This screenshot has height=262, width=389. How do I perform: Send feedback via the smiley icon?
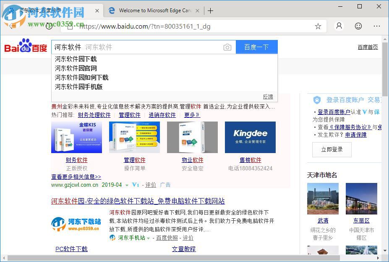pos(358,26)
